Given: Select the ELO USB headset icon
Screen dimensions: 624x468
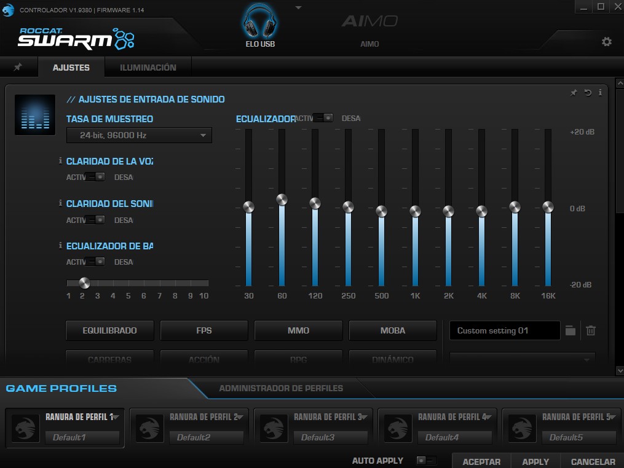Looking at the screenshot, I should pos(259,25).
